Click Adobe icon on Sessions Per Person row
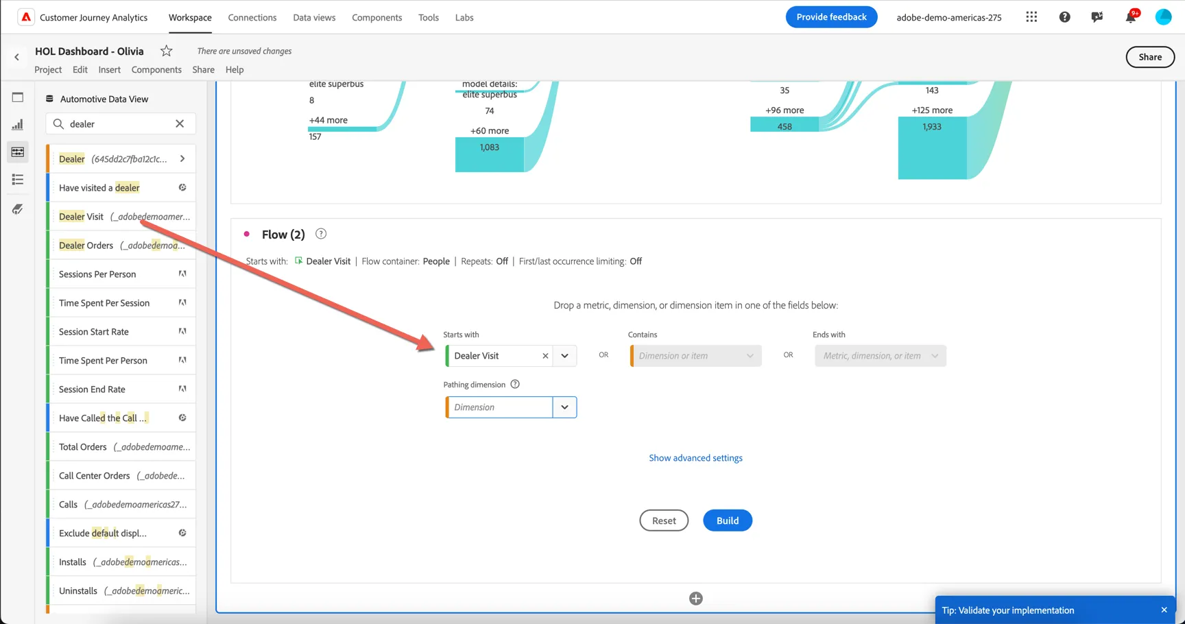 182,274
